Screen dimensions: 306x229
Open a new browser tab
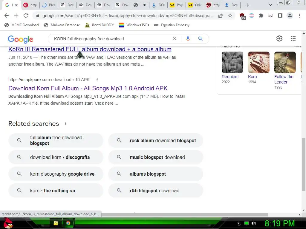pos(247,5)
